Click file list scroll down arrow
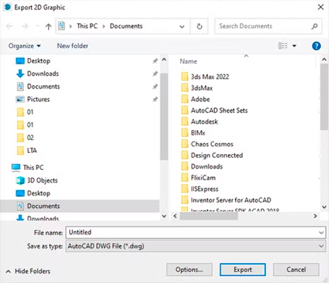This screenshot has height=283, width=329. point(324,207)
